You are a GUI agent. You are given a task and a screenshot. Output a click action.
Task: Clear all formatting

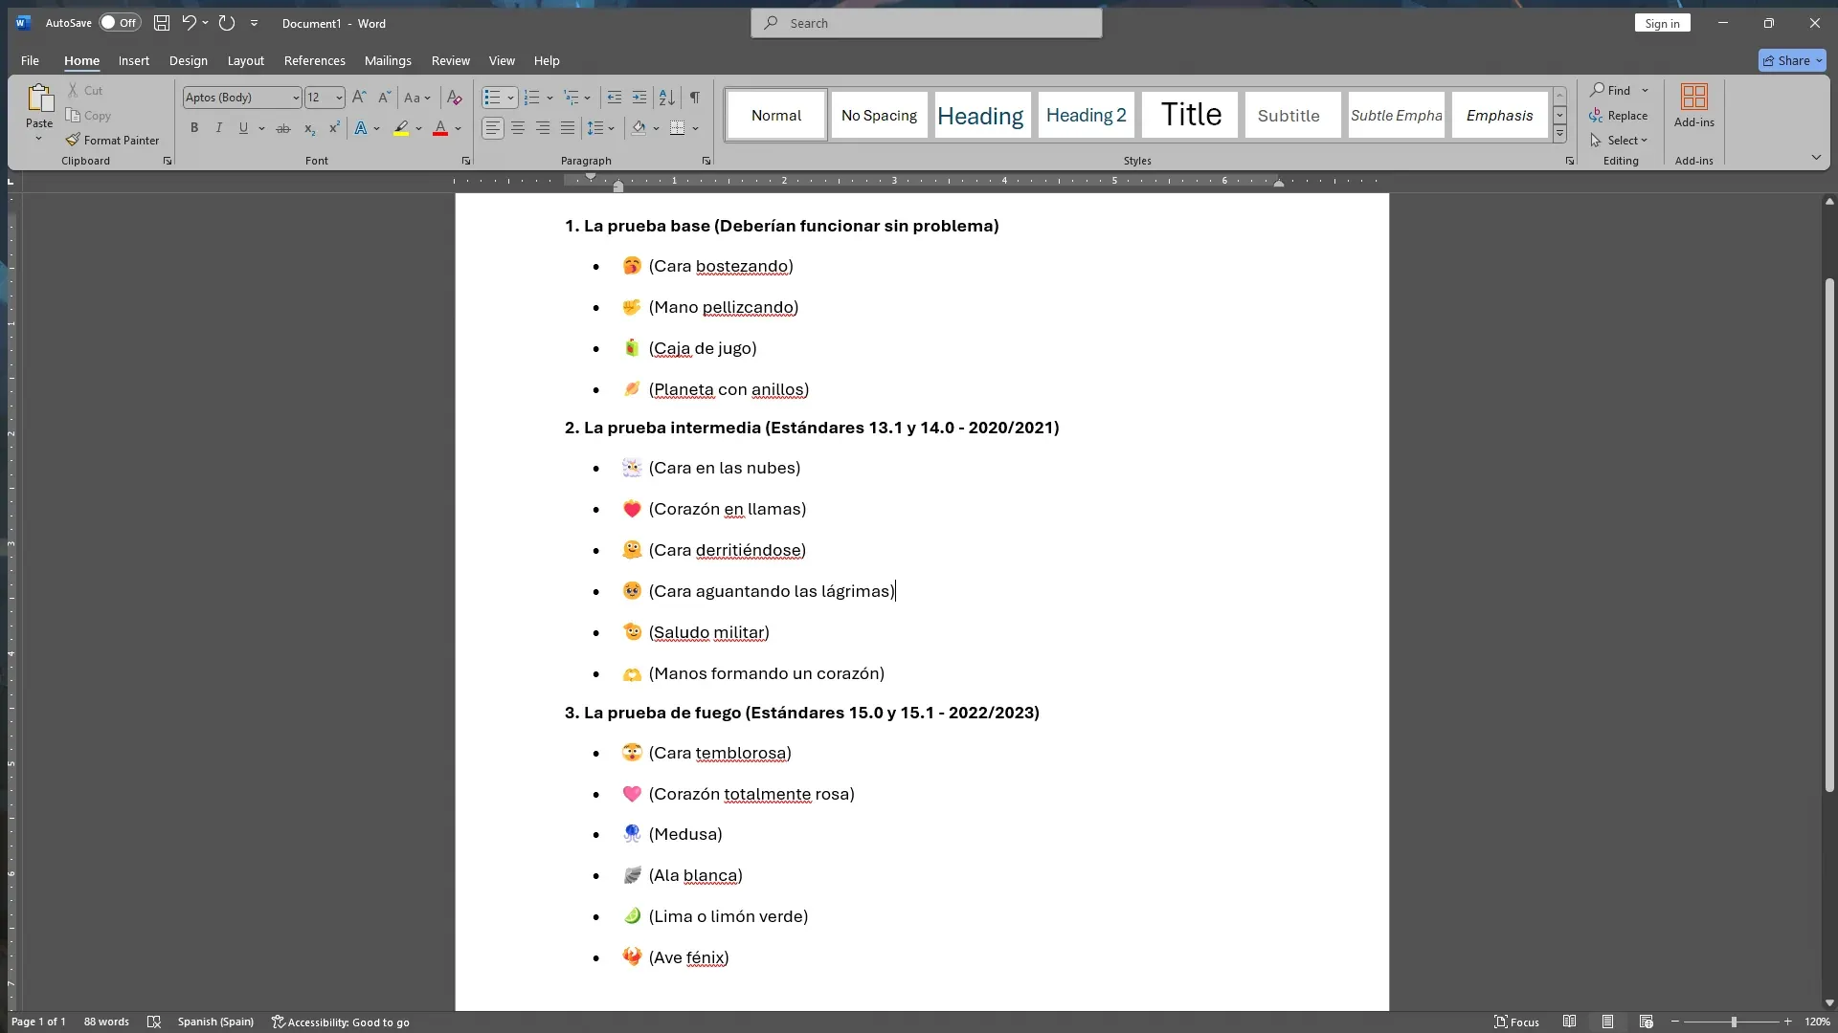click(x=453, y=98)
